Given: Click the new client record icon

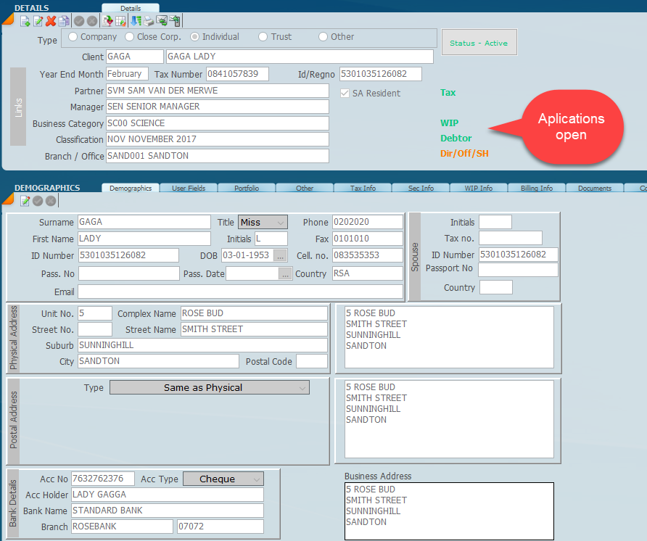Looking at the screenshot, I should click(25, 21).
